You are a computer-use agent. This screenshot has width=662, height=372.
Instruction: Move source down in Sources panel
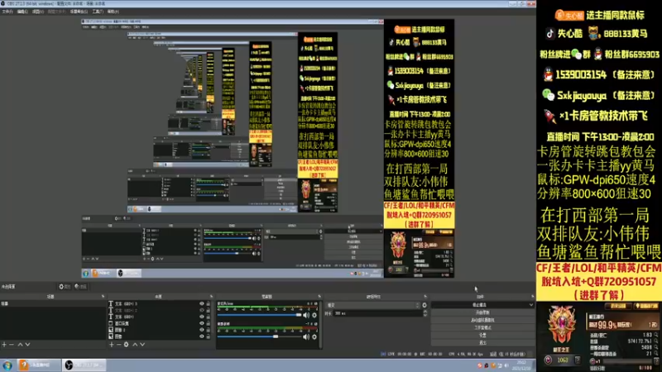142,345
